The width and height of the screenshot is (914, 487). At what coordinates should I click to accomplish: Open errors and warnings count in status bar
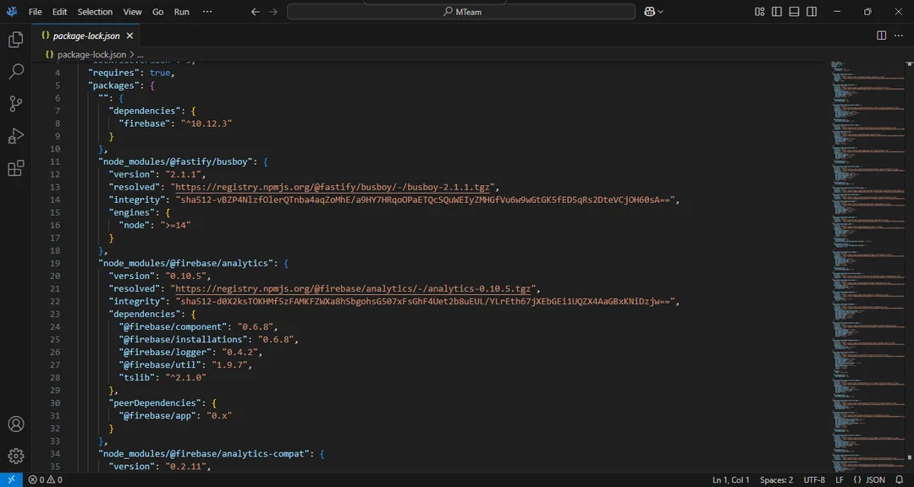coord(46,480)
